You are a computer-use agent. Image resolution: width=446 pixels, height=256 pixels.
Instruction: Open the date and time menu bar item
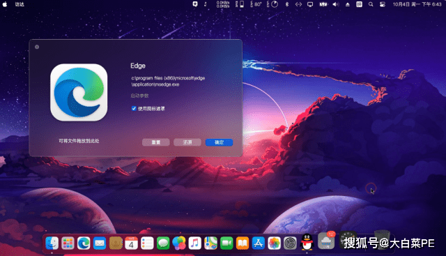click(417, 4)
